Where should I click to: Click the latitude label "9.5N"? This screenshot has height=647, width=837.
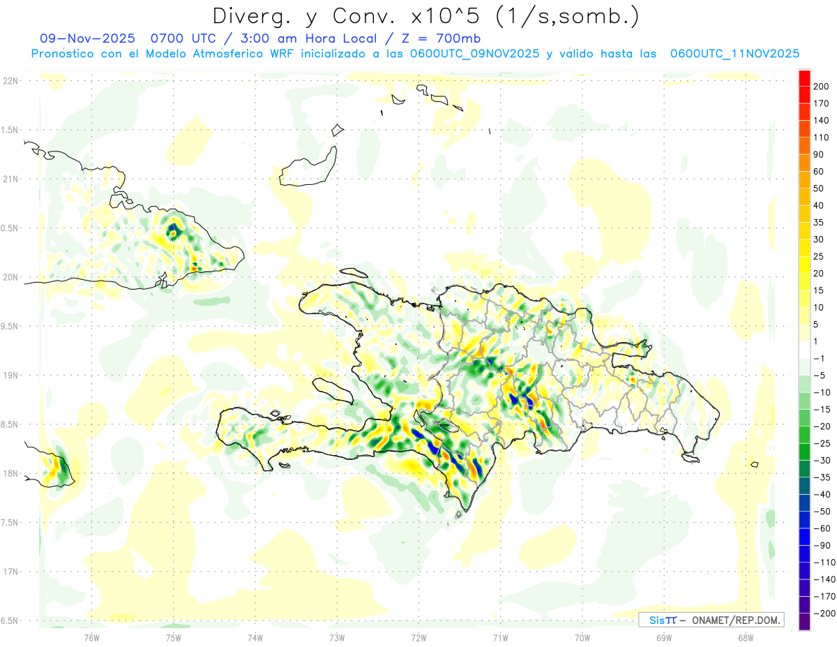point(10,327)
